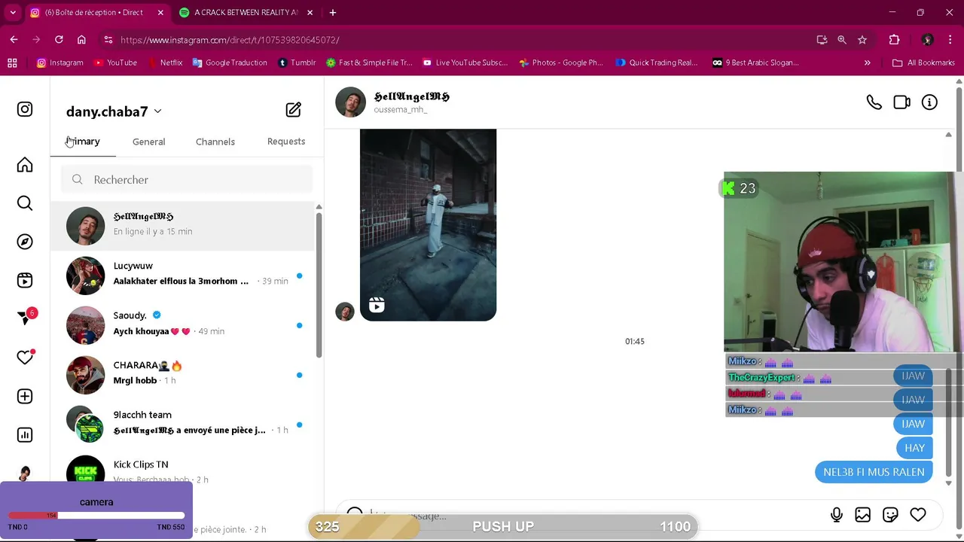Screen dimensions: 964x542
Task: Click the conversation list scrollbar
Action: (319, 285)
